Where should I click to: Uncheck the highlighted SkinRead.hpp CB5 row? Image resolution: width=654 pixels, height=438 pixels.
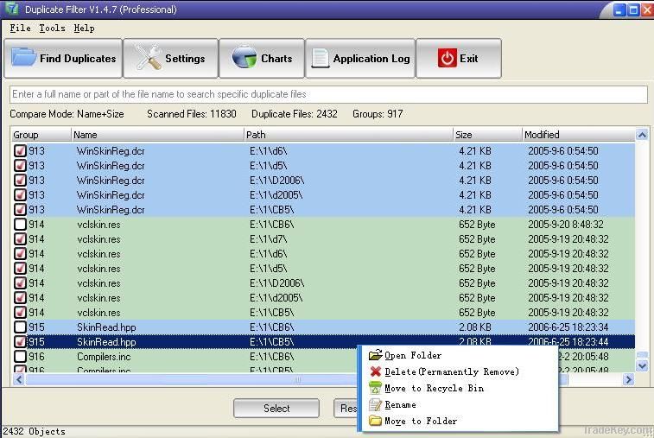[x=20, y=341]
